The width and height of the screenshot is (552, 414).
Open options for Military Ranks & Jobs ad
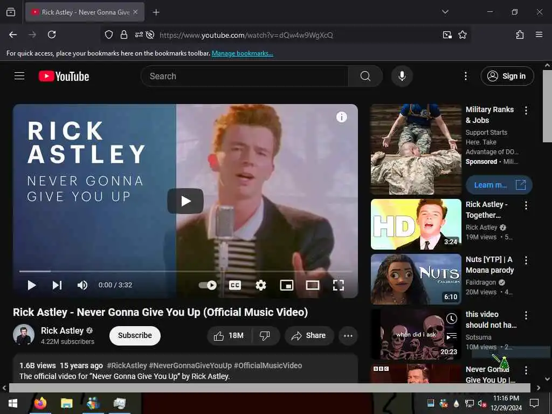pos(526,111)
